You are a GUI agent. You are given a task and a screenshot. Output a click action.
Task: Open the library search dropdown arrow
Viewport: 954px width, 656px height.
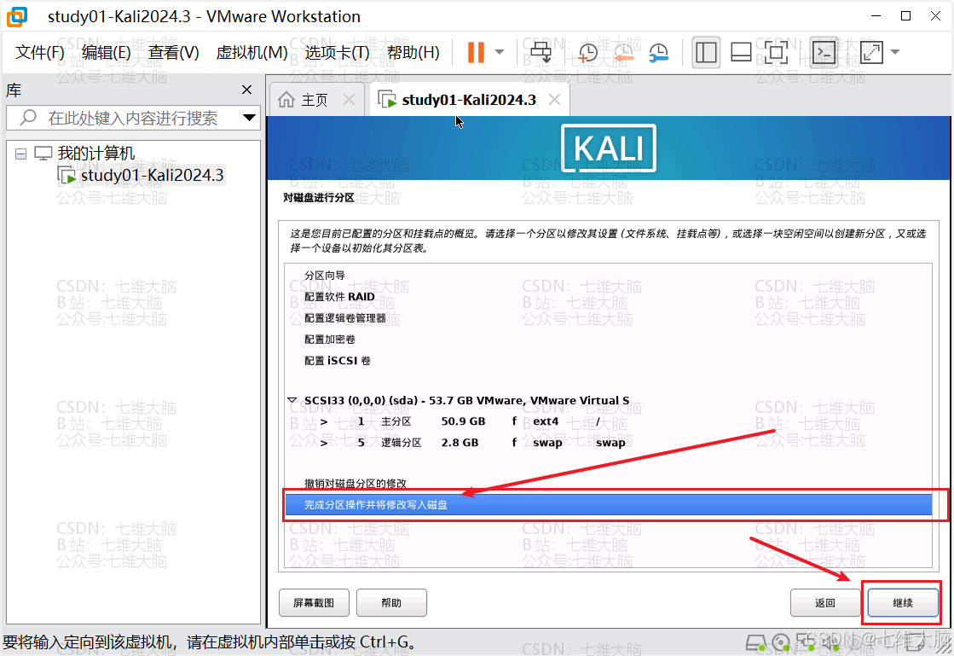tap(249, 118)
